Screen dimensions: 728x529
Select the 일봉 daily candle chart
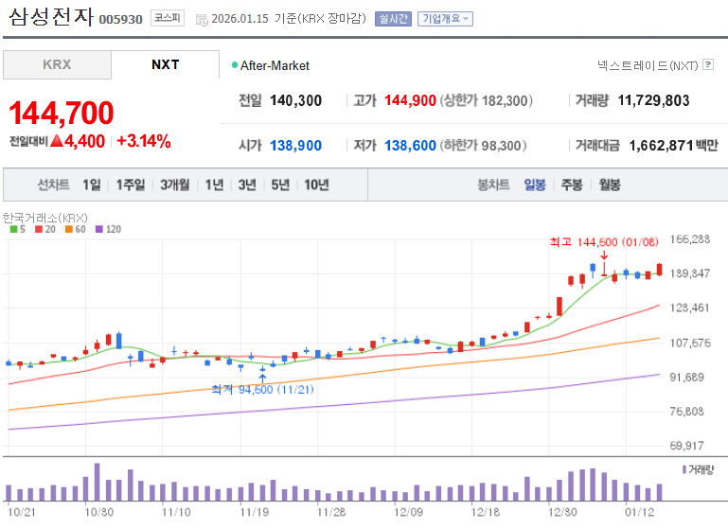click(535, 185)
